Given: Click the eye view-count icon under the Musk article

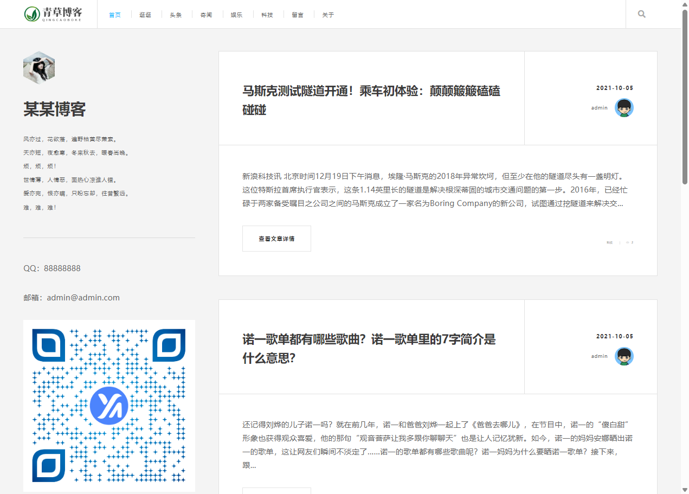Looking at the screenshot, I should pyautogui.click(x=627, y=242).
